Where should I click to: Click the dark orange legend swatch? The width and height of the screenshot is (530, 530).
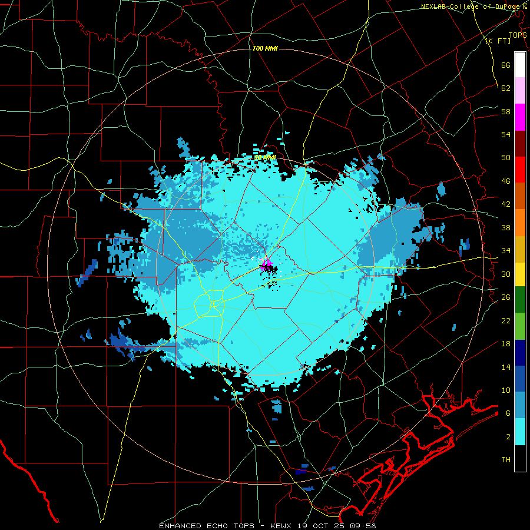point(520,196)
